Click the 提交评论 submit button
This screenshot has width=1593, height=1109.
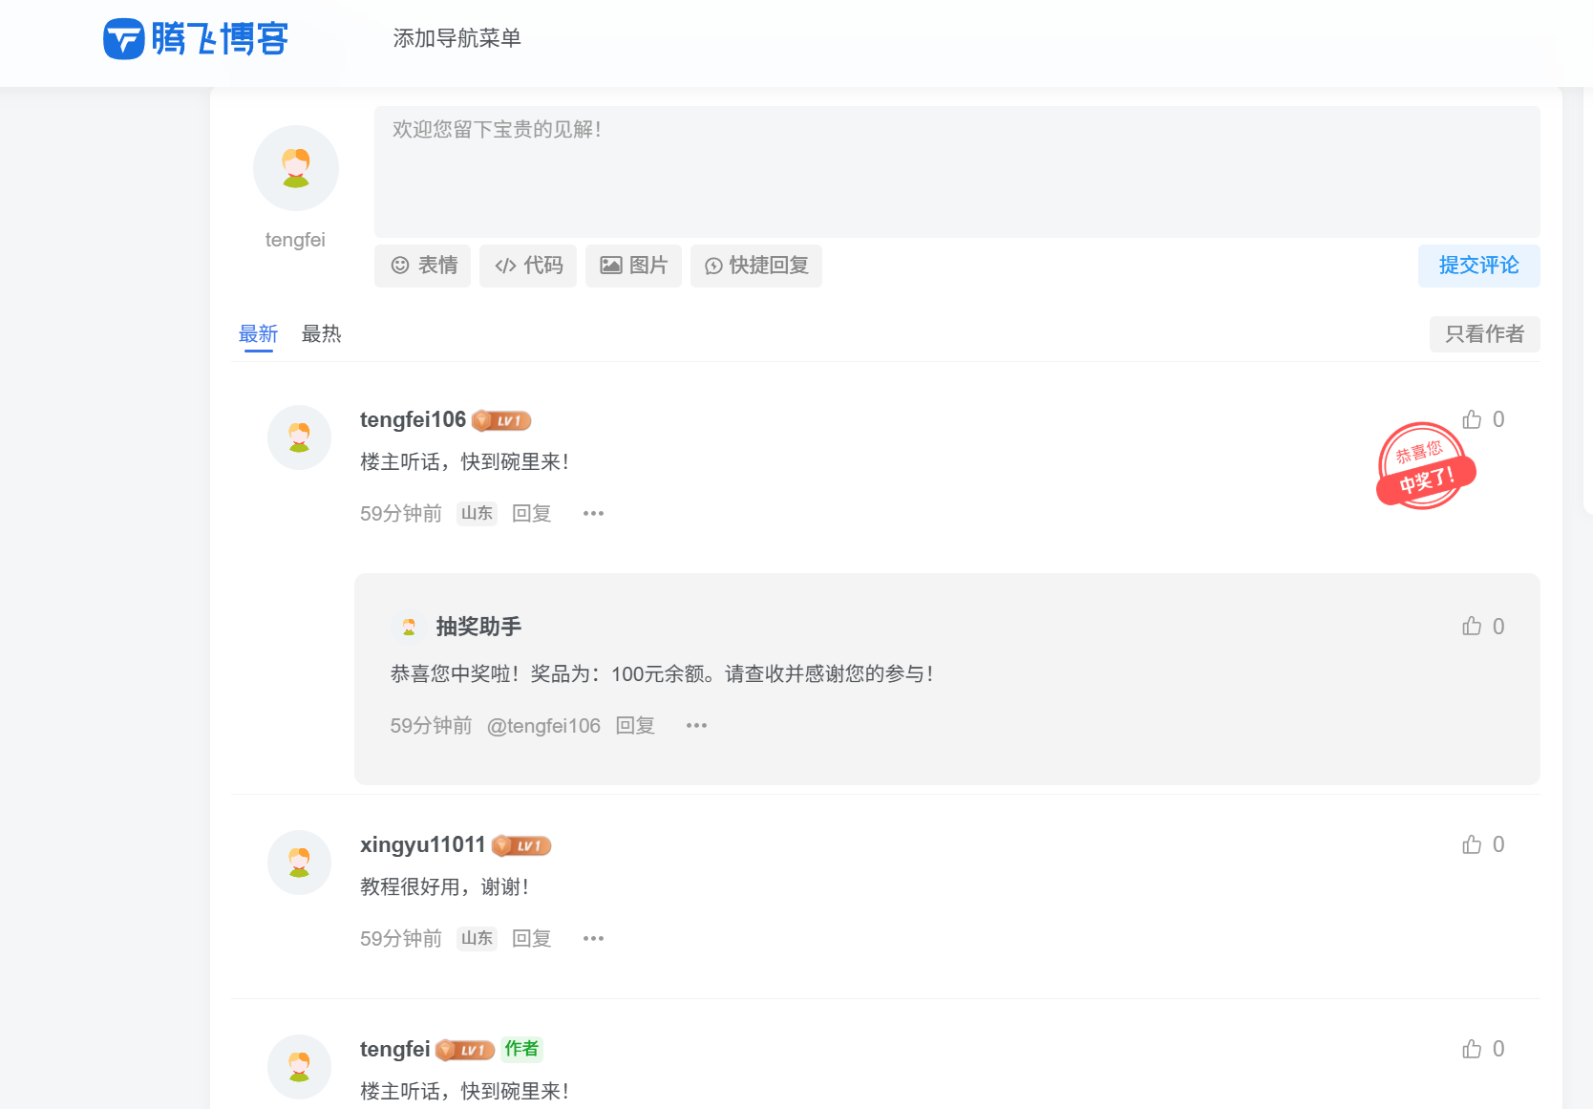(1478, 266)
